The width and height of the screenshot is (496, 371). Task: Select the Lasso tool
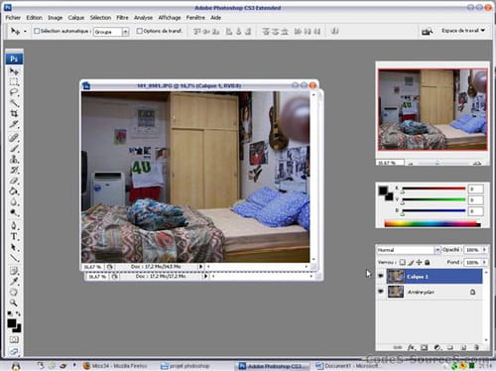click(x=14, y=92)
